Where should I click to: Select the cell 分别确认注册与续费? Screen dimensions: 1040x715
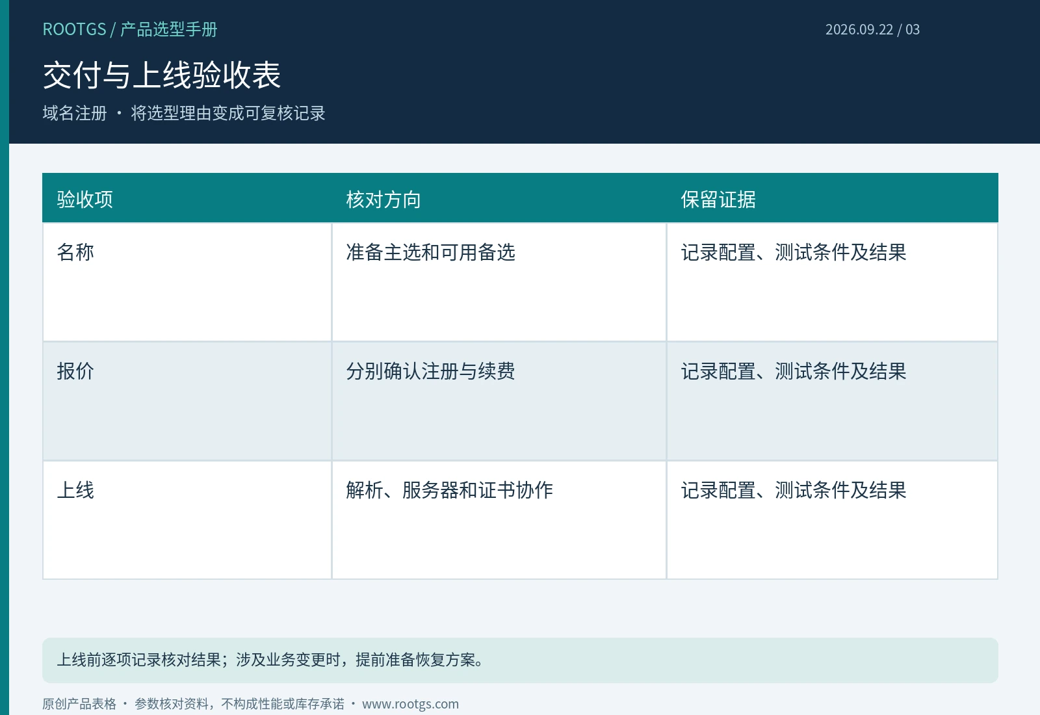pyautogui.click(x=499, y=401)
